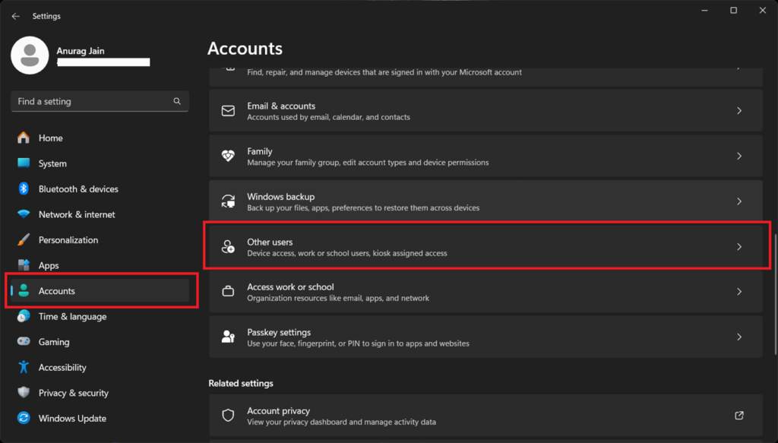The height and width of the screenshot is (443, 778).
Task: Click the back arrow icon in Settings
Action: [16, 16]
